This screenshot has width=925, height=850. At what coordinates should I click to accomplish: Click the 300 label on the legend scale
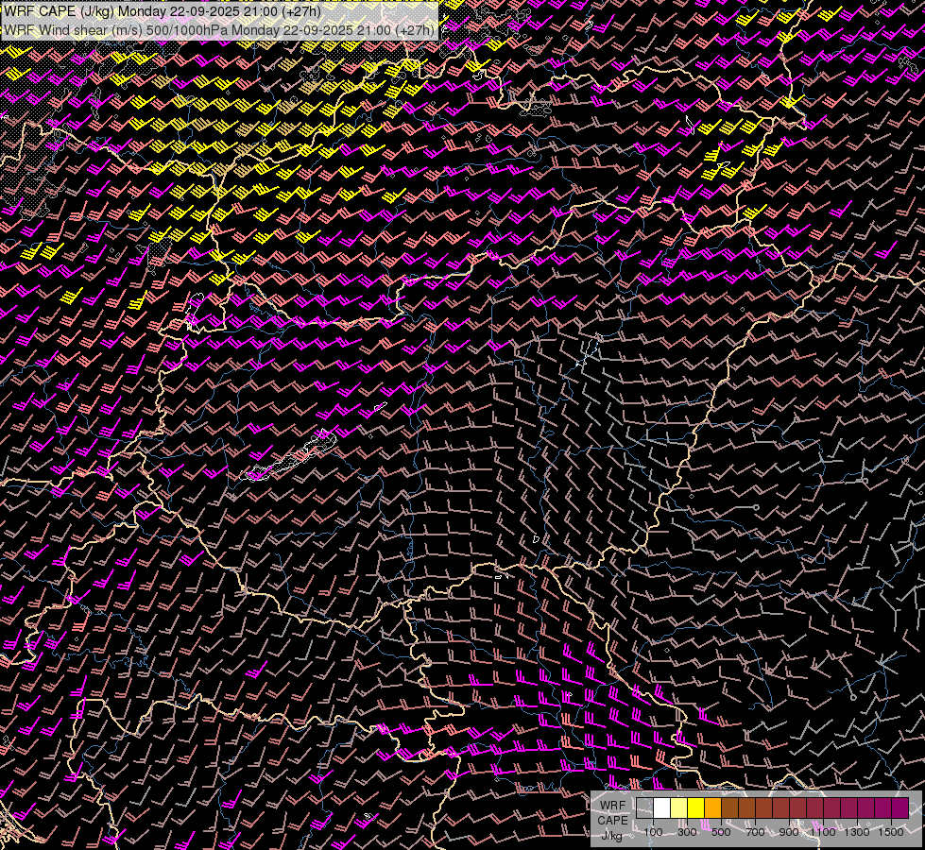[687, 832]
